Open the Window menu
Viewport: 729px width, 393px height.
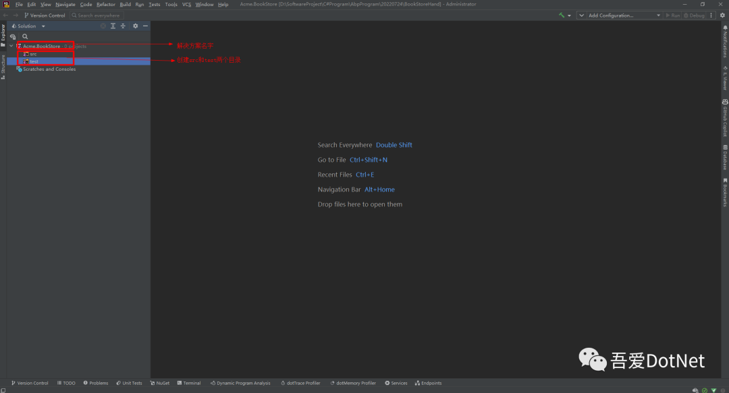point(205,4)
